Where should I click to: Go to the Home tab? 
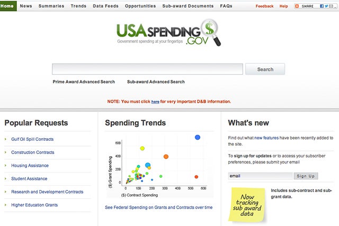[7, 6]
